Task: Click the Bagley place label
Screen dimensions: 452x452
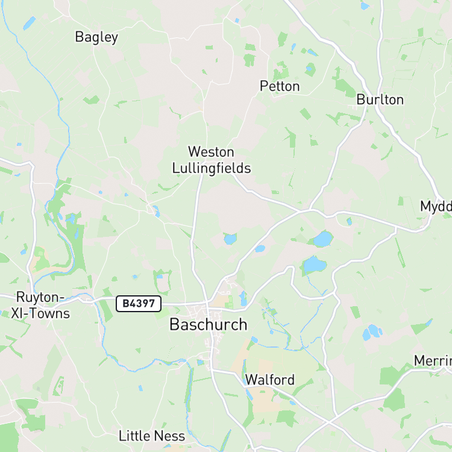Action: click(96, 37)
